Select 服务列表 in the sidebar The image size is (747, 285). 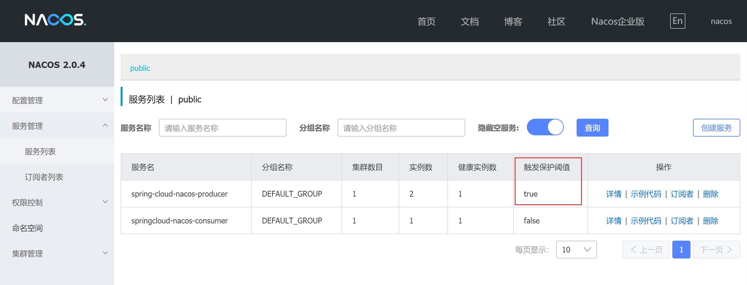click(x=40, y=151)
